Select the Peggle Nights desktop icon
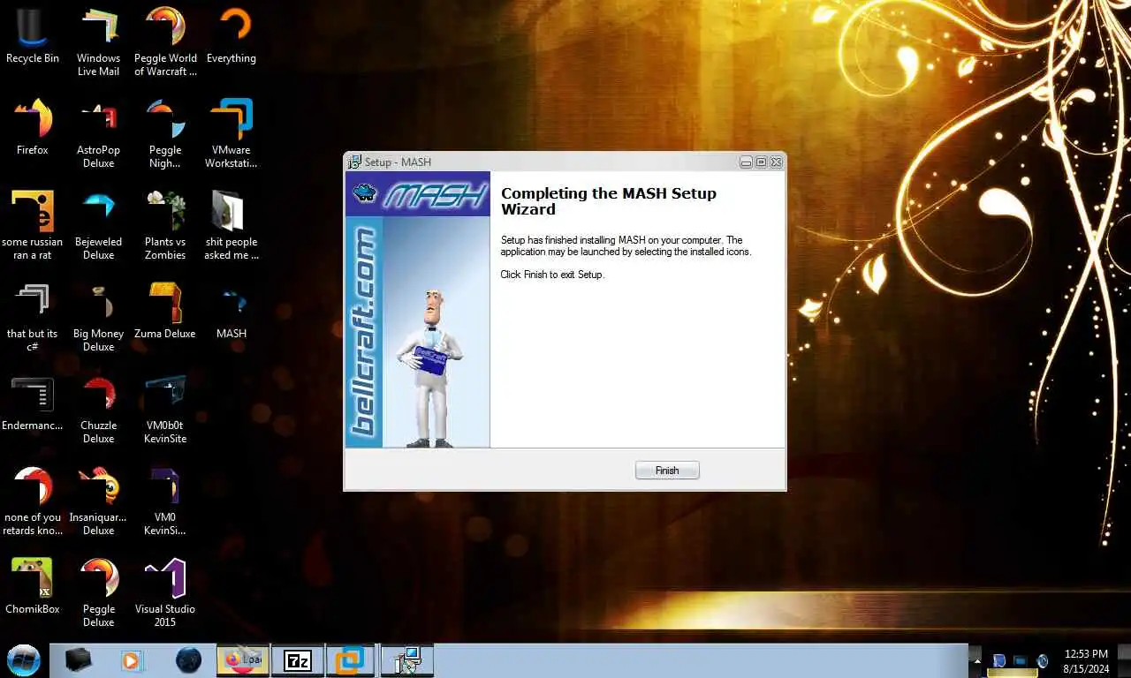The image size is (1131, 678). point(165,134)
